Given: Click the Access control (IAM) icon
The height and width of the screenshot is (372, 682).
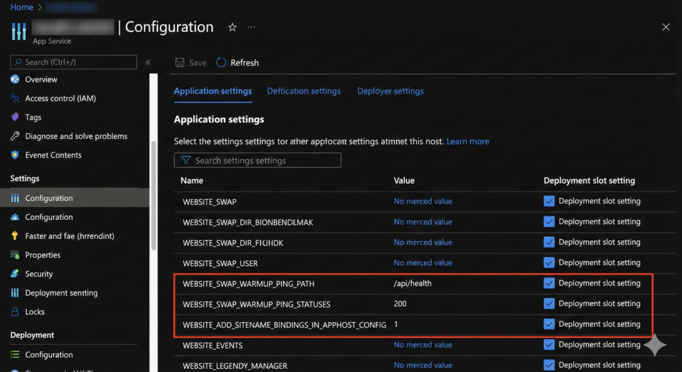Looking at the screenshot, I should pyautogui.click(x=15, y=98).
